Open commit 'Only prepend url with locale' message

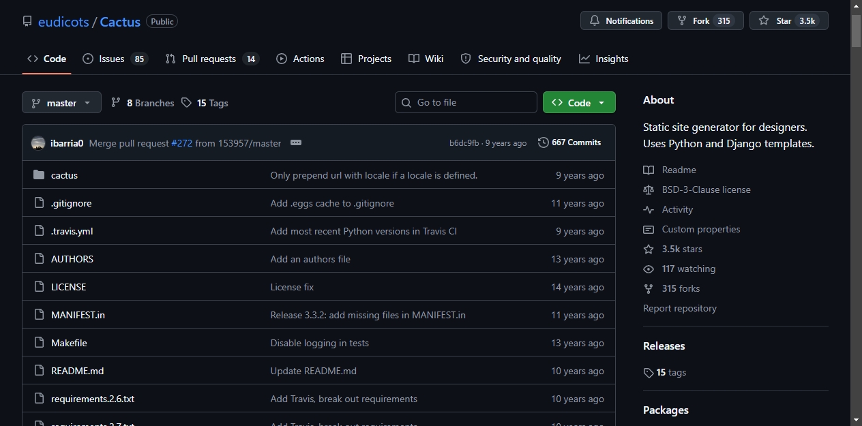pos(374,175)
